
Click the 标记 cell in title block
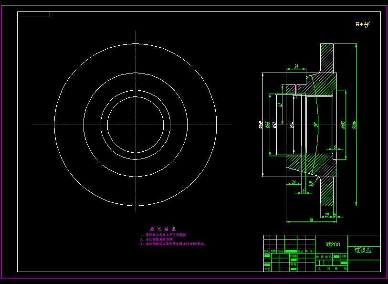[266, 251]
